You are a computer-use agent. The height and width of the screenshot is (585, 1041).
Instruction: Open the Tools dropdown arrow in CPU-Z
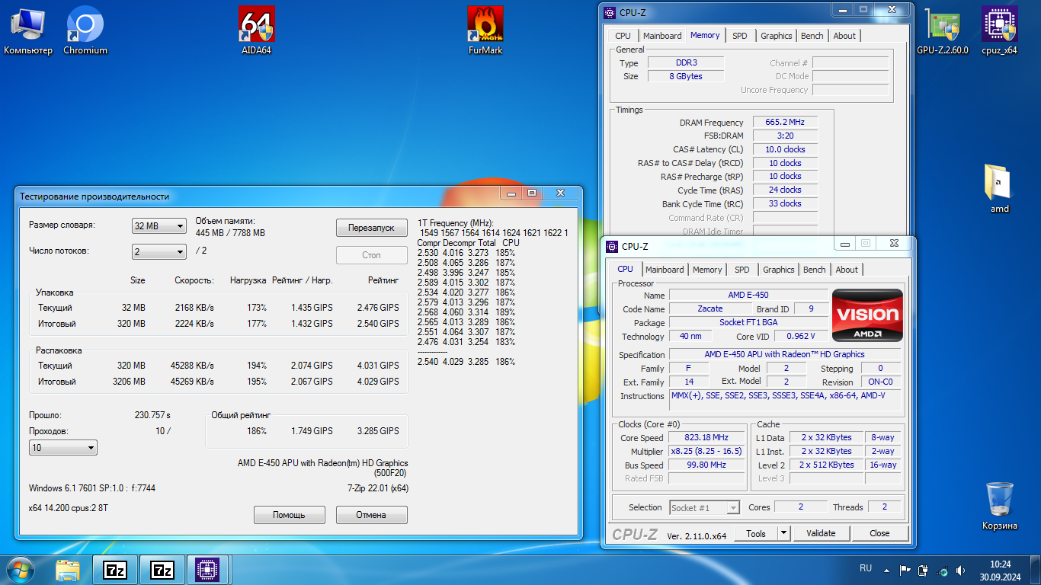(x=783, y=533)
